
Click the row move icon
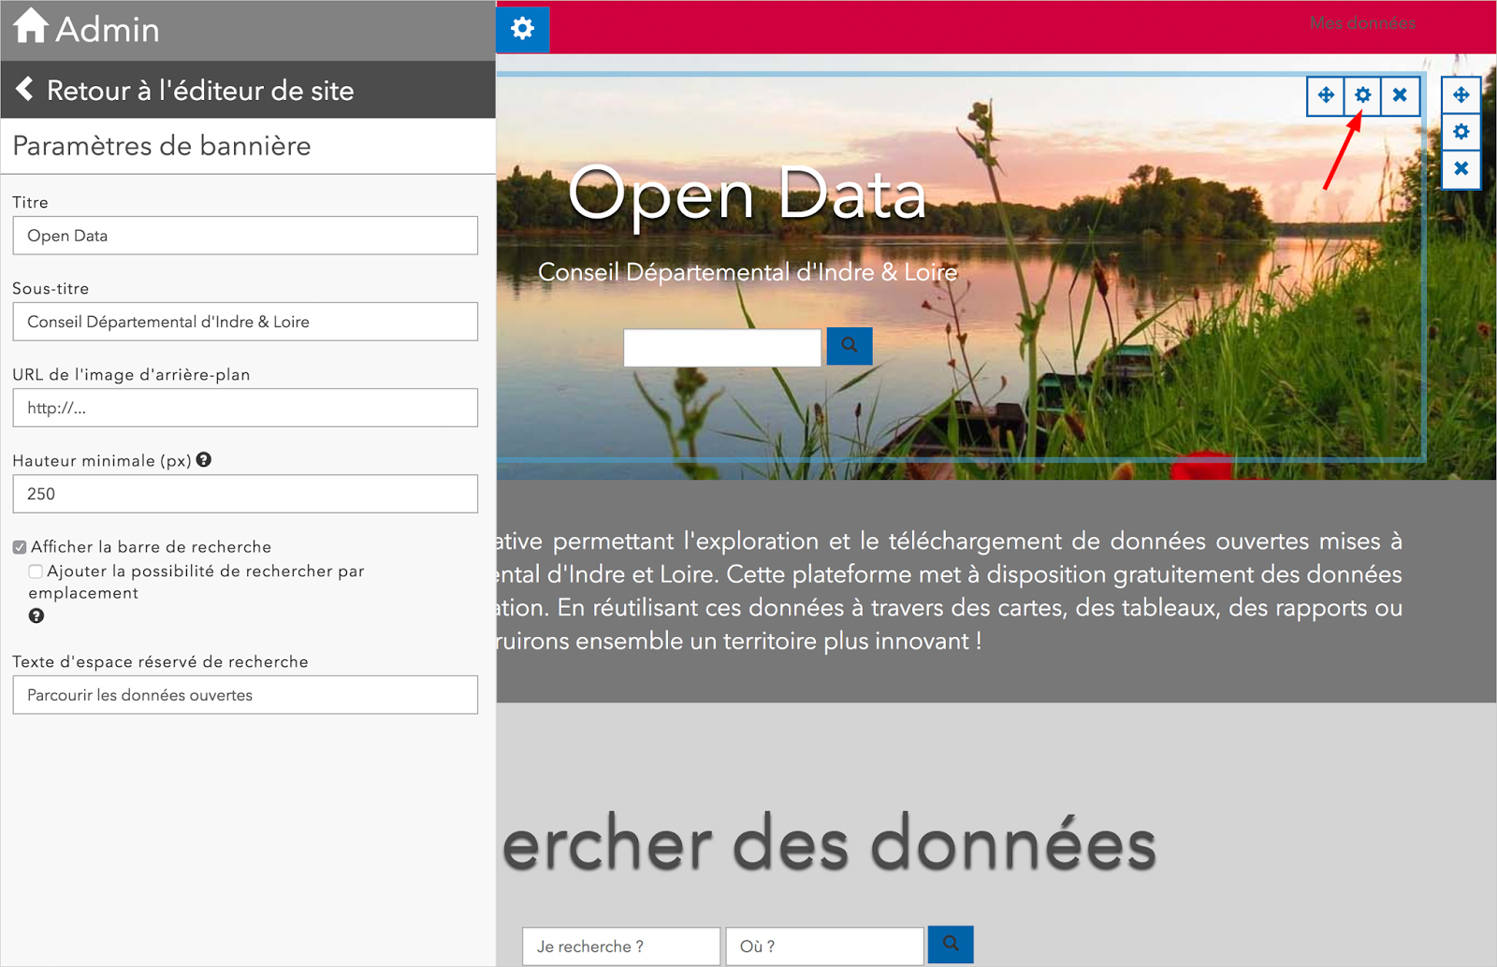tap(1461, 95)
